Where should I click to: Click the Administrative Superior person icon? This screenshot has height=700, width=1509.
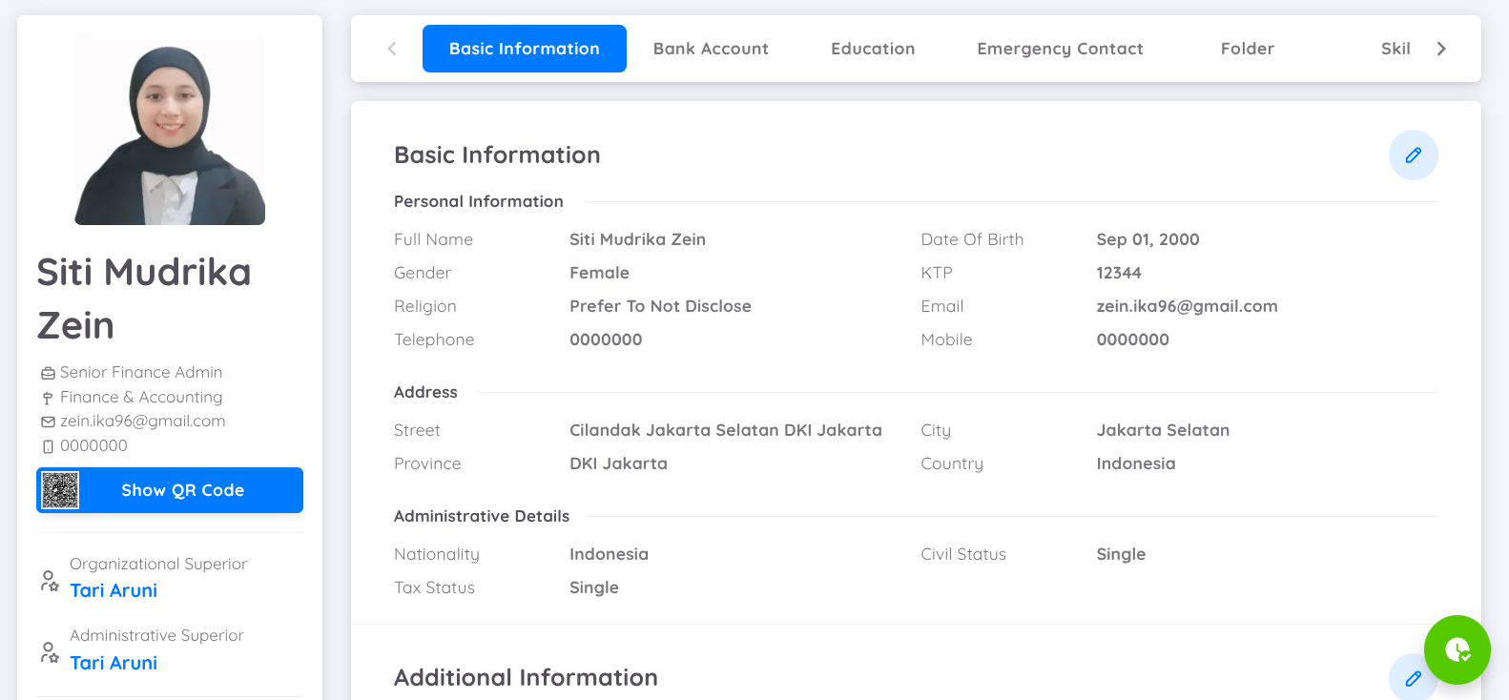(x=50, y=652)
